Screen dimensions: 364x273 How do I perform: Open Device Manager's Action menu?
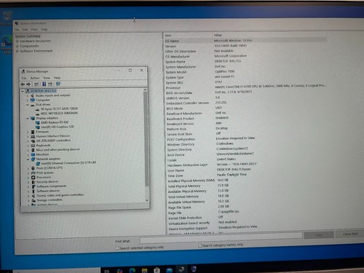pyautogui.click(x=35, y=78)
